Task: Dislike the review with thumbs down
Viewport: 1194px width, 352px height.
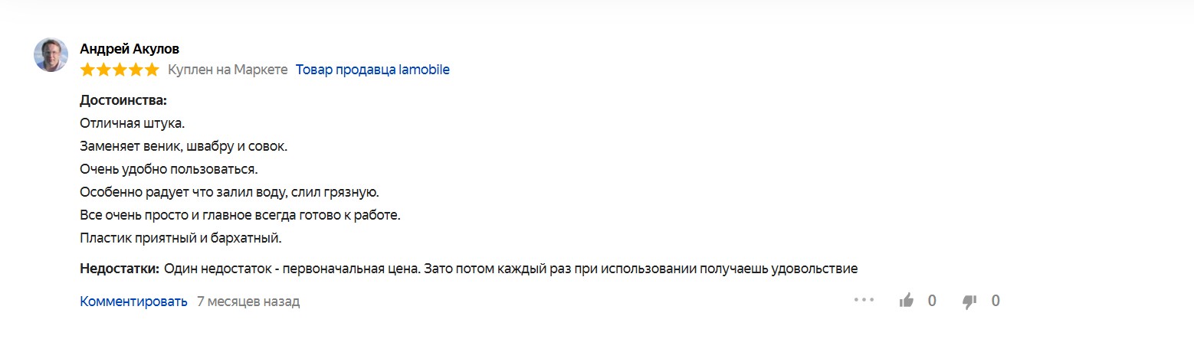Action: [969, 301]
